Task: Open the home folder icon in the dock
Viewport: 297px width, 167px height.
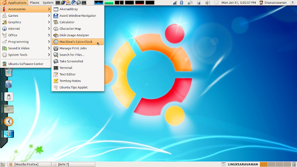Action: pos(9,109)
